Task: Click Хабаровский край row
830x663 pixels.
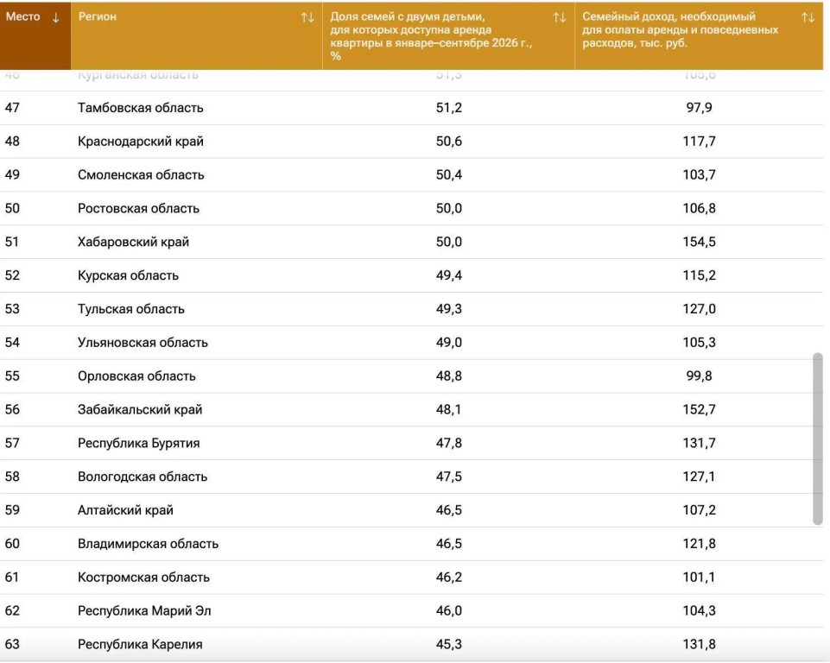Action: coord(412,242)
